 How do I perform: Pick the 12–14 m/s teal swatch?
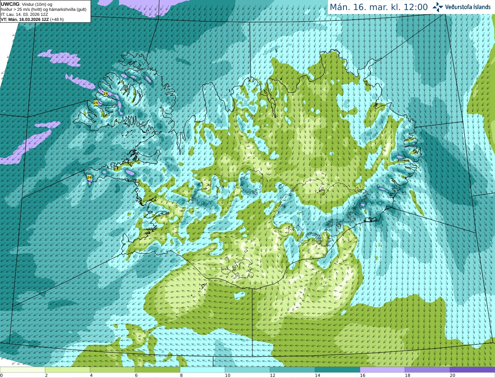[x=292, y=369]
